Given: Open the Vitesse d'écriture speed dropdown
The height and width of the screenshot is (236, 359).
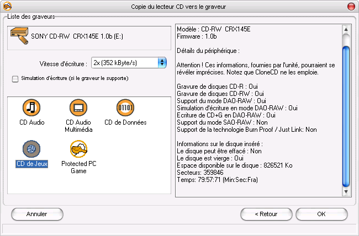Looking at the screenshot, I should pos(129,63).
